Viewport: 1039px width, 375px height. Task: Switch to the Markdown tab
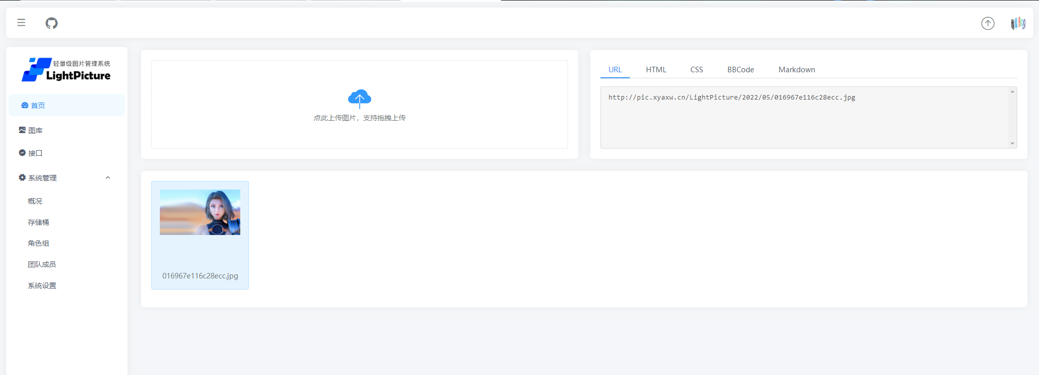pyautogui.click(x=796, y=70)
